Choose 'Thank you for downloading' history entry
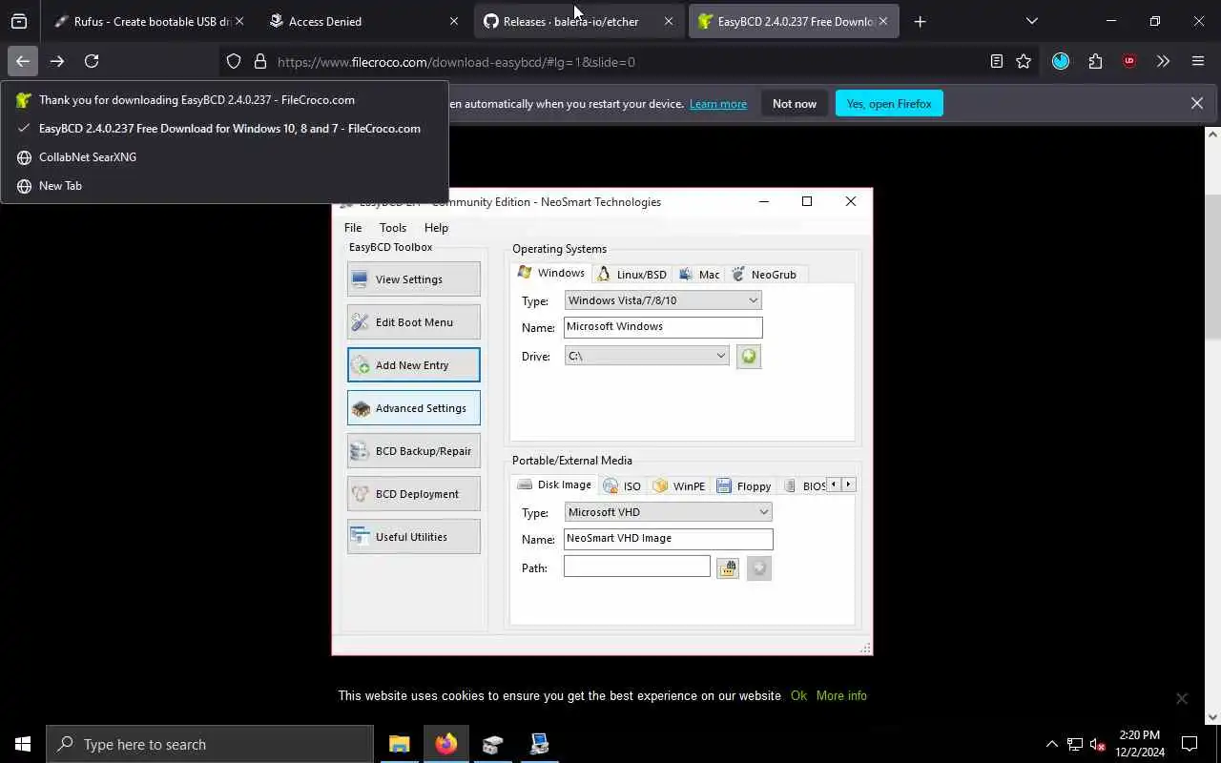 click(224, 100)
